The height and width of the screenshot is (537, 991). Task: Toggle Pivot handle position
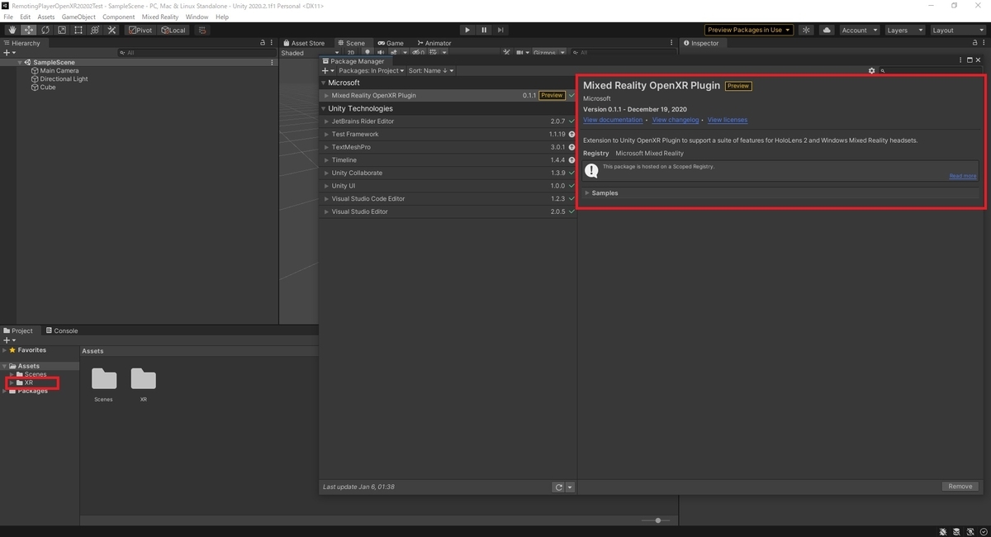click(140, 30)
